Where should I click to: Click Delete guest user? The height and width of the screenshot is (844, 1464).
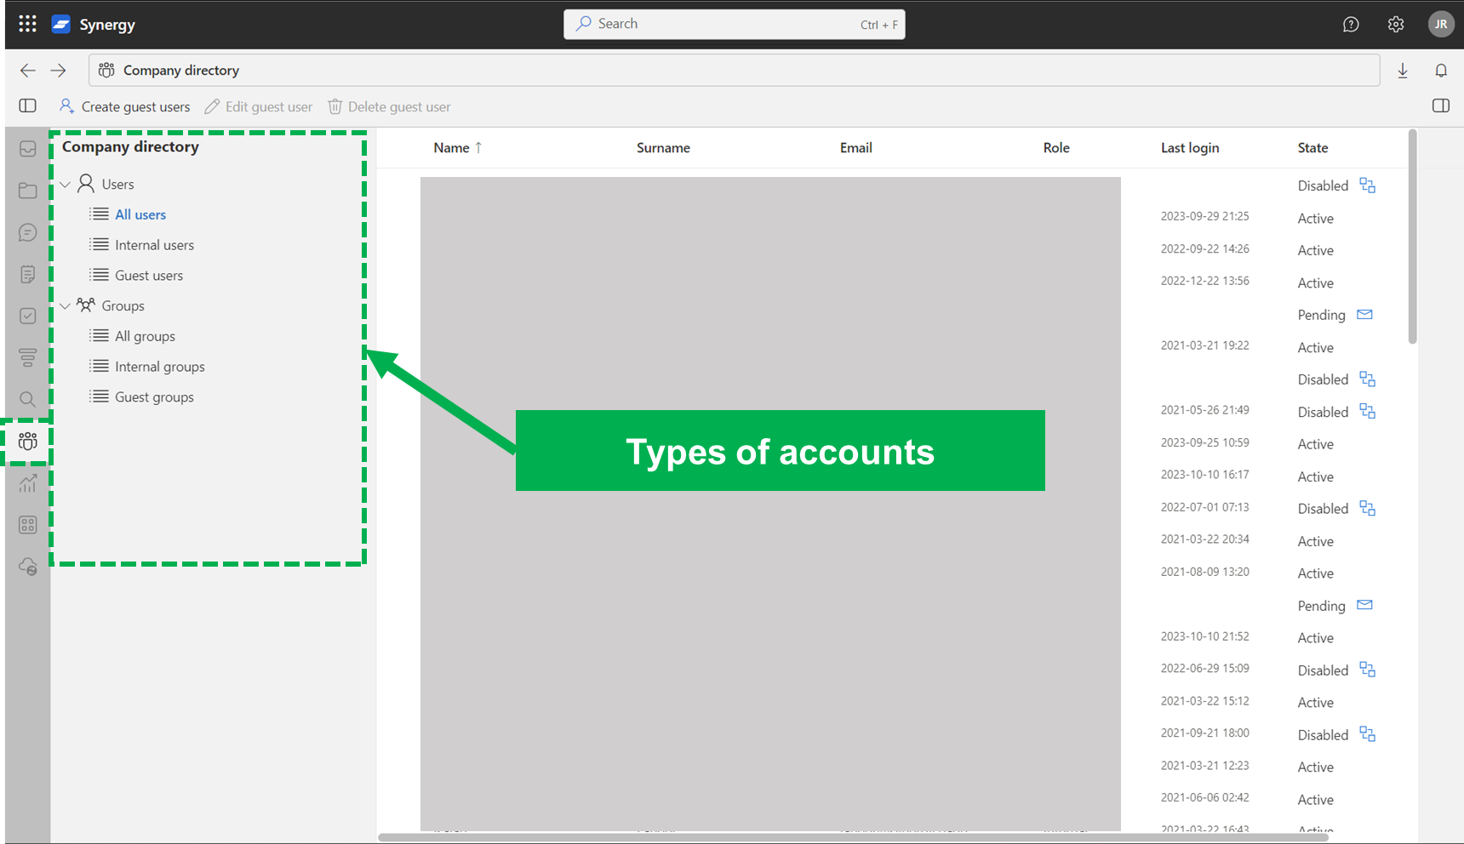(389, 106)
